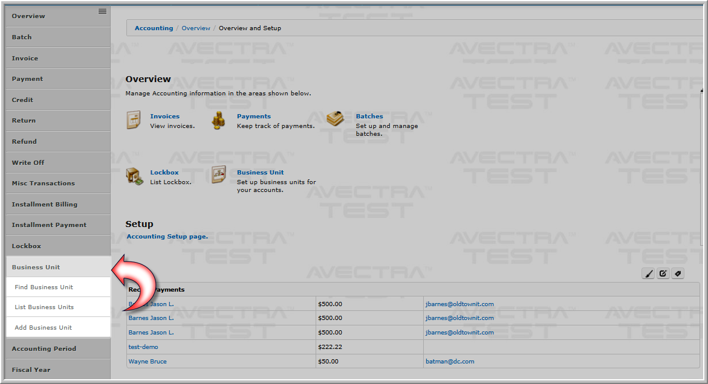Go to the Accounting Setup page link
Image resolution: width=708 pixels, height=384 pixels.
point(167,236)
